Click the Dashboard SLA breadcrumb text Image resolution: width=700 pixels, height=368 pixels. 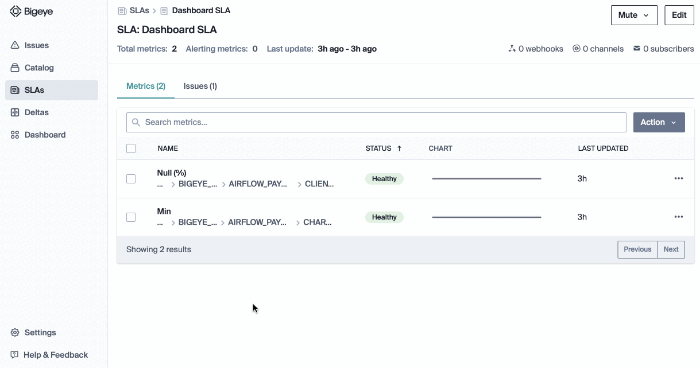click(x=202, y=10)
